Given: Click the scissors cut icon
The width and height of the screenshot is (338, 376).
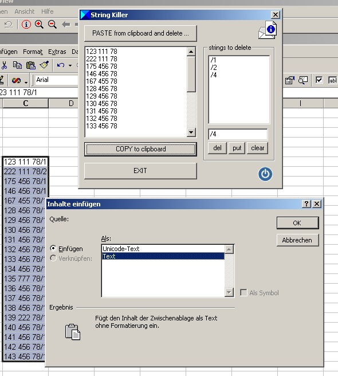Looking at the screenshot, I should coord(4,65).
